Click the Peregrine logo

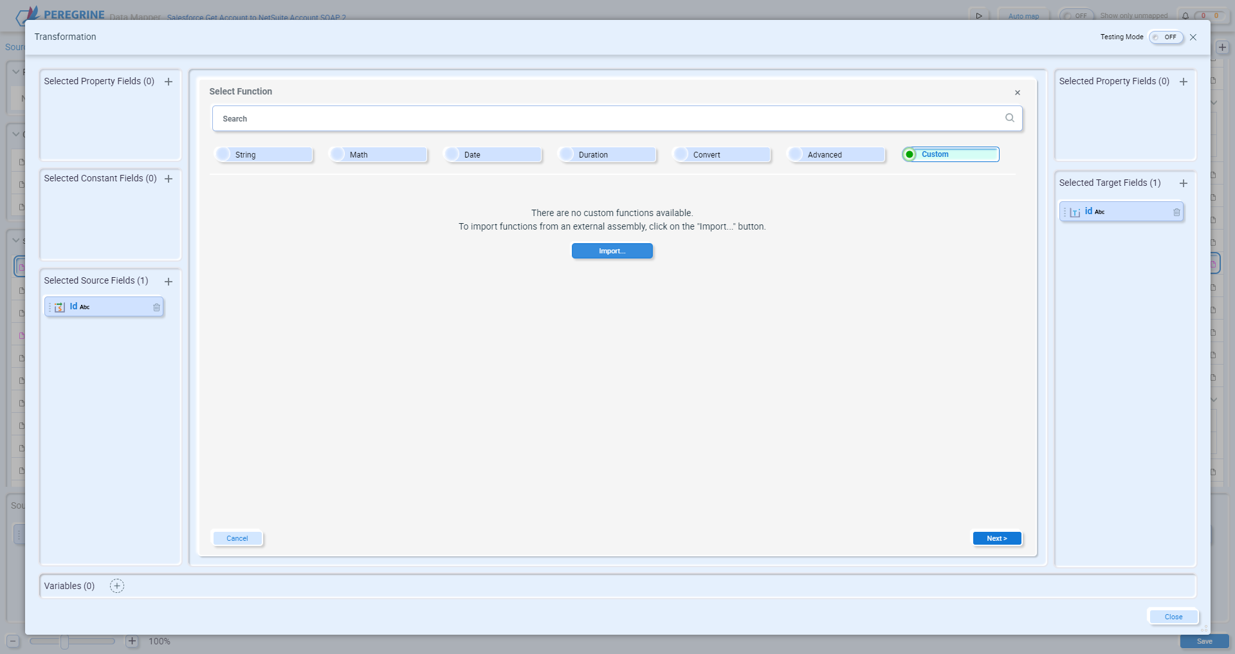(60, 14)
